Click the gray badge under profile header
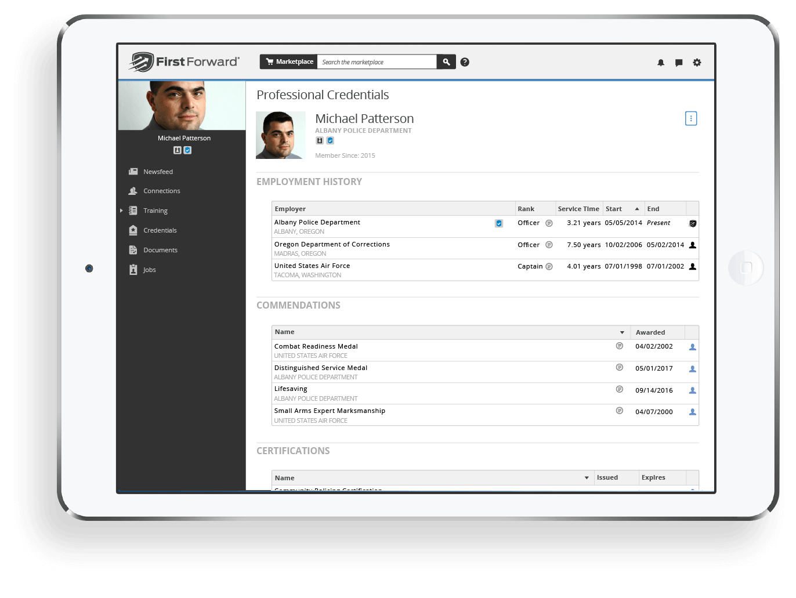 [x=320, y=140]
